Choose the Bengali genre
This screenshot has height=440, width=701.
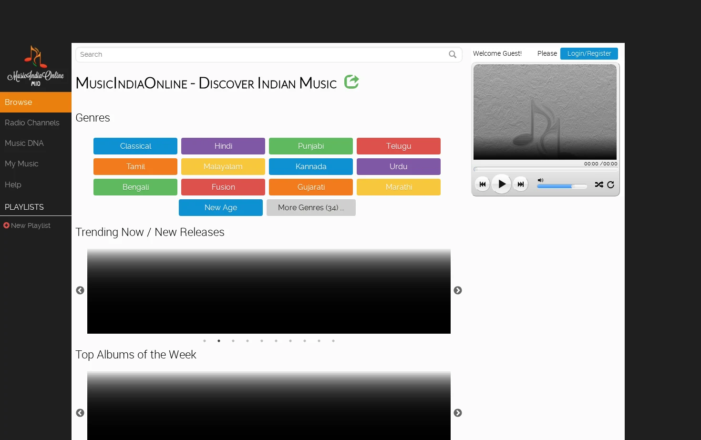tap(135, 187)
